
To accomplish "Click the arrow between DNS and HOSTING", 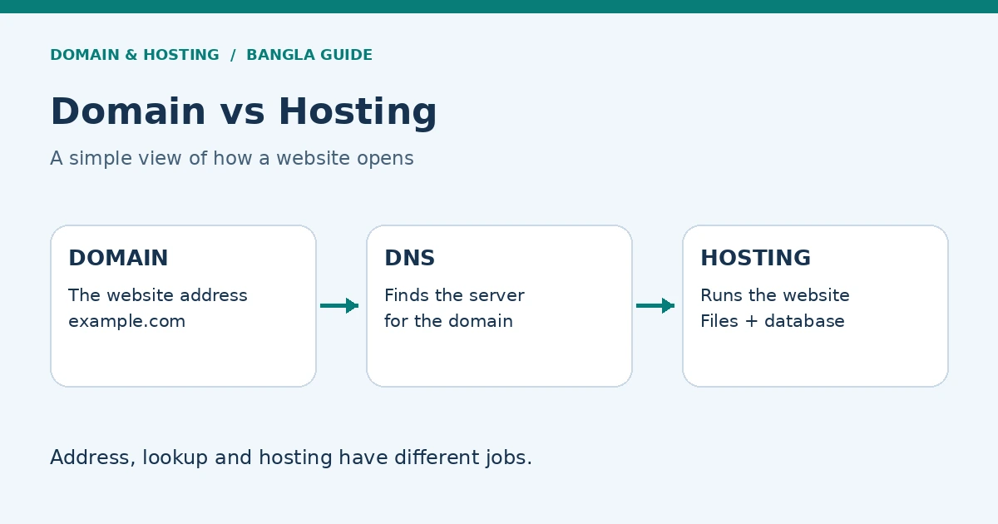I will coord(655,305).
